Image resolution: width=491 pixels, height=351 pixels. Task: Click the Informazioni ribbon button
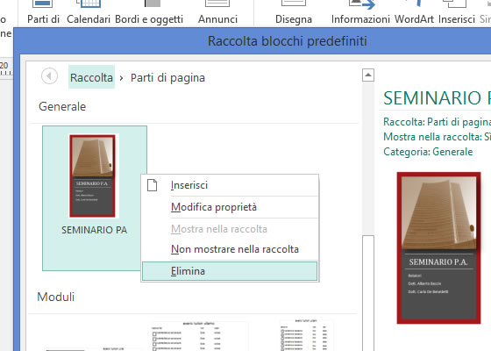pyautogui.click(x=360, y=12)
